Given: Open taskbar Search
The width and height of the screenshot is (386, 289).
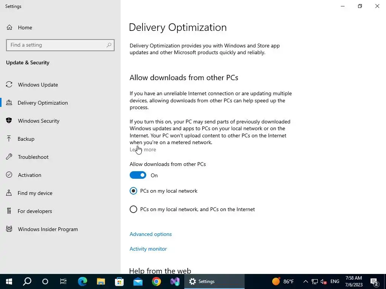Looking at the screenshot, I should (x=27, y=281).
